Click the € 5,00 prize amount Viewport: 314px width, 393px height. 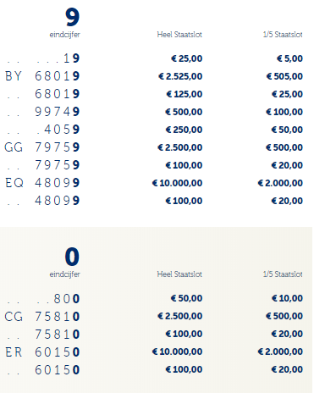(x=289, y=58)
